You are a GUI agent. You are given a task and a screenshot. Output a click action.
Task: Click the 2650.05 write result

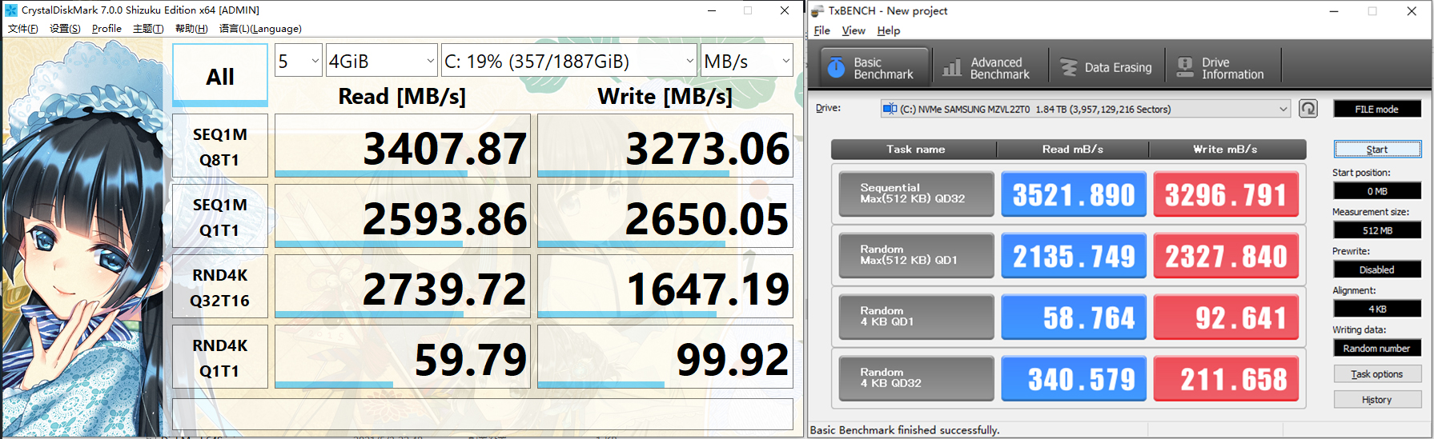pyautogui.click(x=665, y=217)
